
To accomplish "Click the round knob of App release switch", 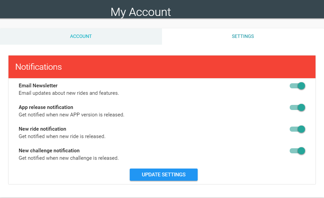I will 301,107.
